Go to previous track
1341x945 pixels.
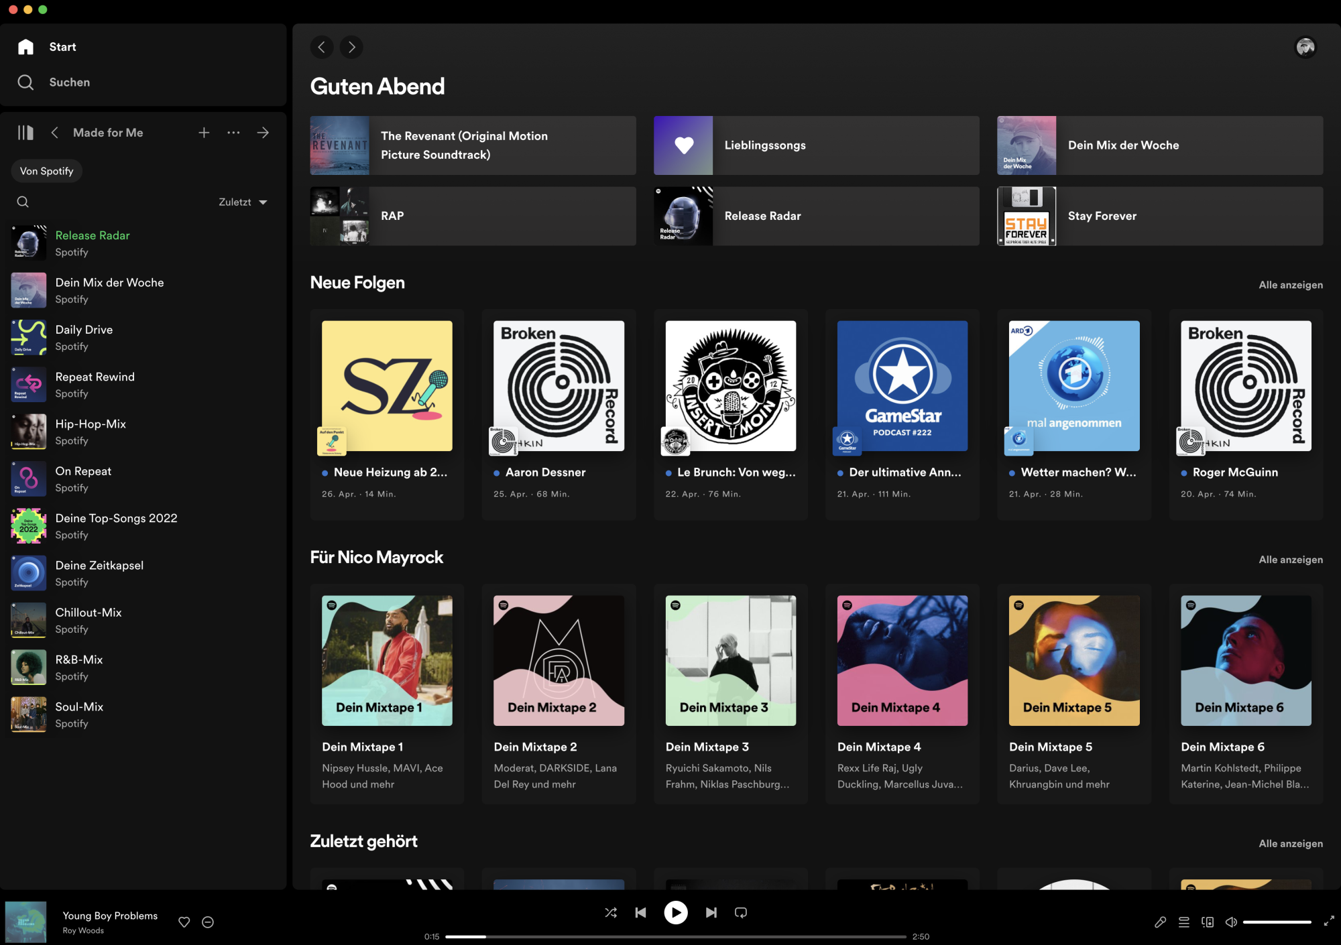(640, 913)
